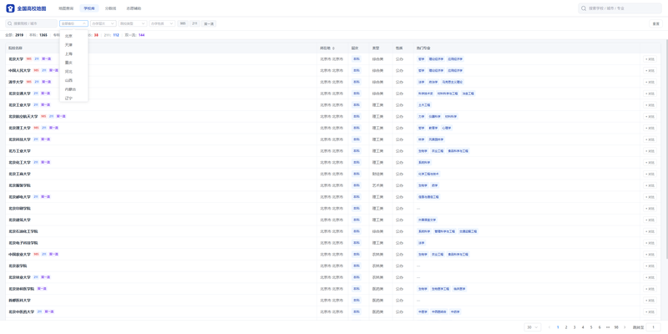Add 北京大学 to comparison
The image size is (668, 334).
point(650,58)
